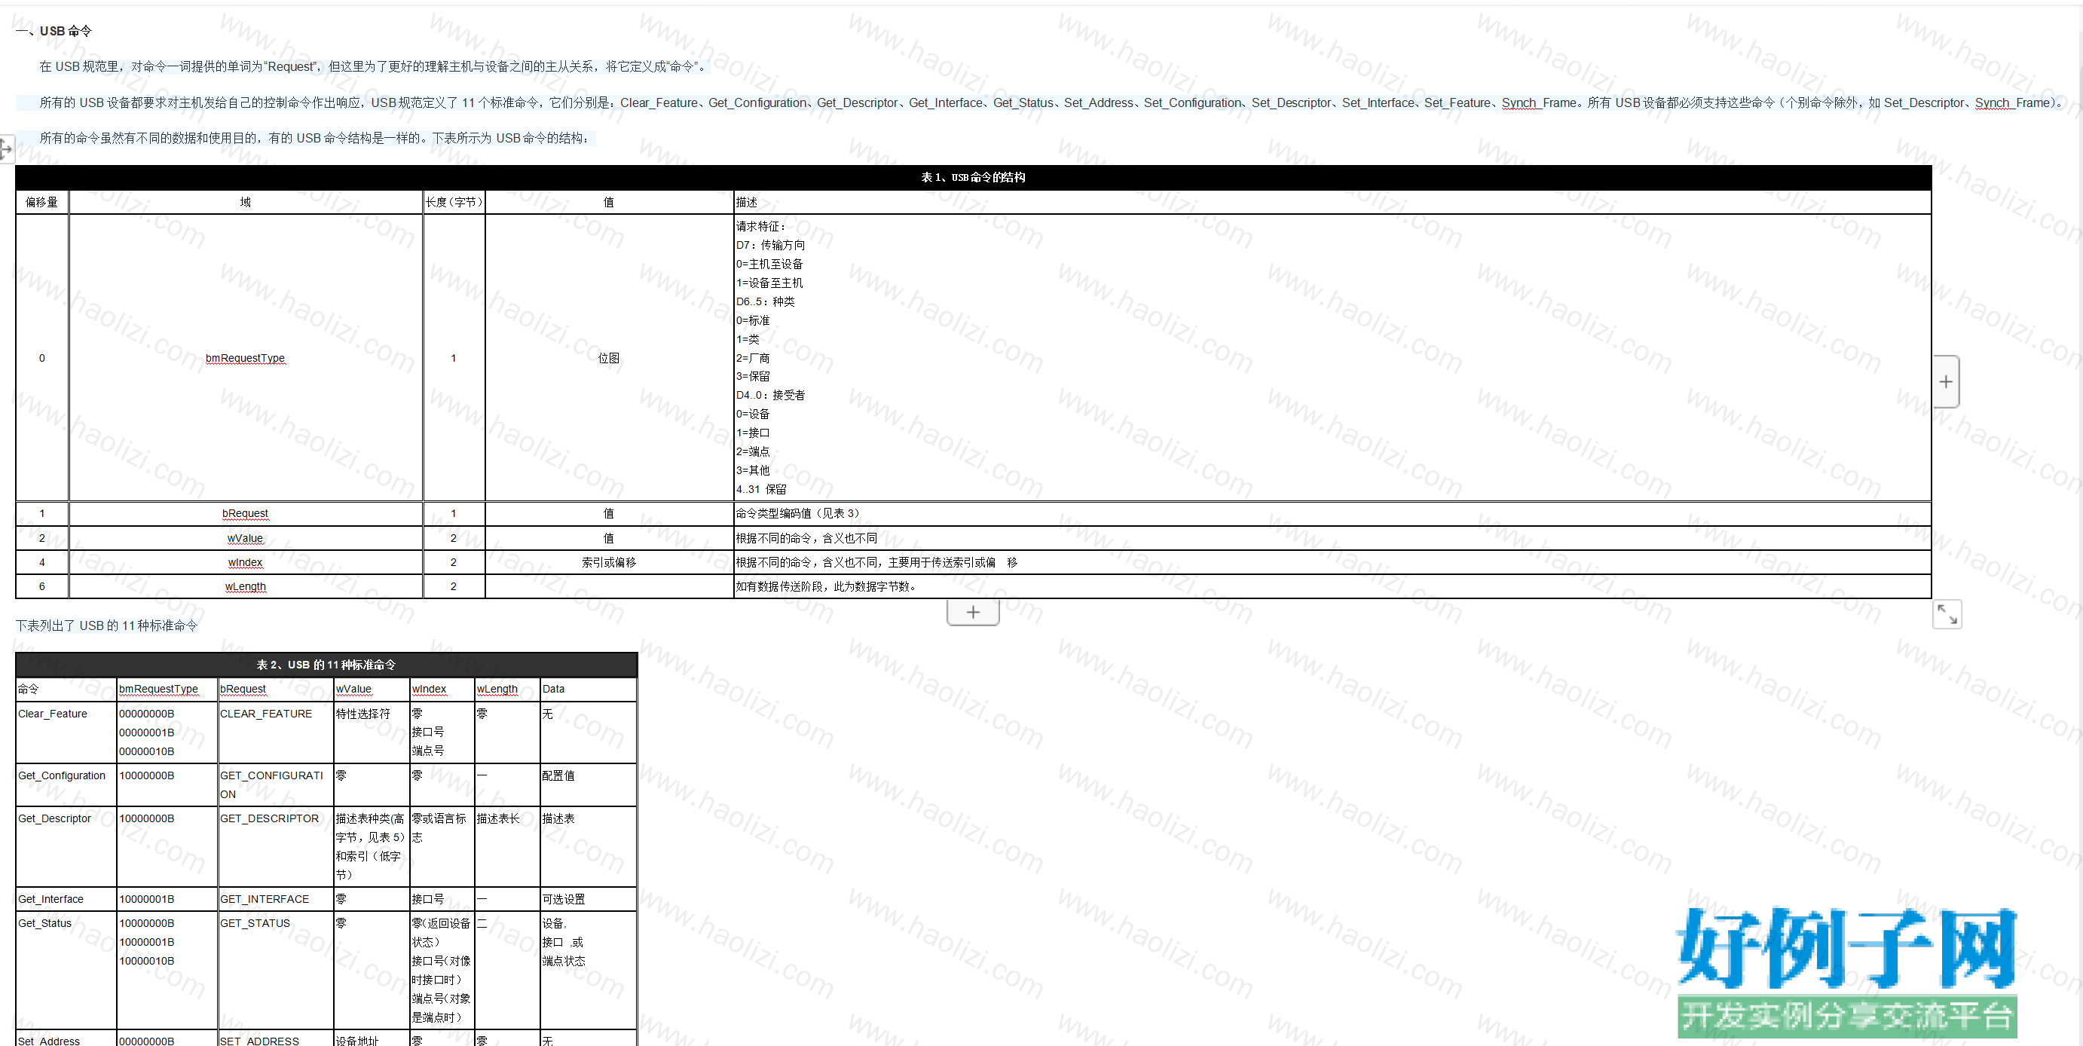Click the "零或语言标志" wIndex cell
Viewport: 2083px width, 1046px height.
click(x=442, y=846)
